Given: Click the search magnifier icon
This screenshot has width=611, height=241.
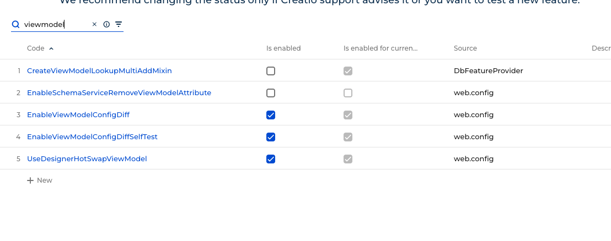Looking at the screenshot, I should pos(15,24).
